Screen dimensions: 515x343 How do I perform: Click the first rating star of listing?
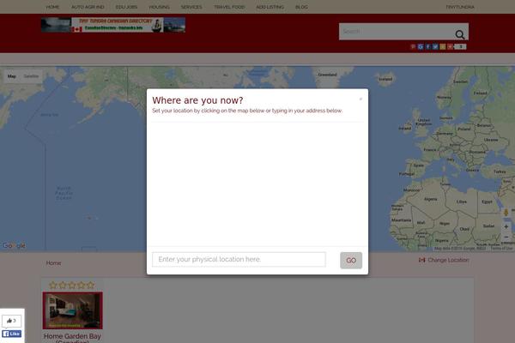tap(53, 285)
